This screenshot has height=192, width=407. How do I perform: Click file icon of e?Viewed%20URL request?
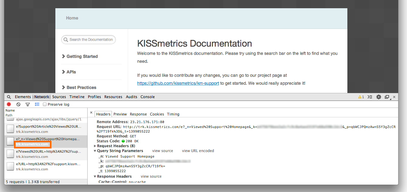click(x=10, y=154)
